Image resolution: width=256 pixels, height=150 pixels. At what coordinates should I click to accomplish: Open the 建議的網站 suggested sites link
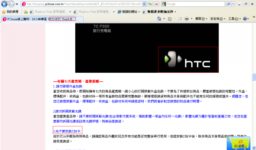(128, 12)
